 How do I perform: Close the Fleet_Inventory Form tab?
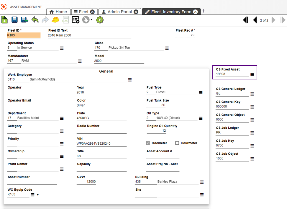[x=196, y=12]
